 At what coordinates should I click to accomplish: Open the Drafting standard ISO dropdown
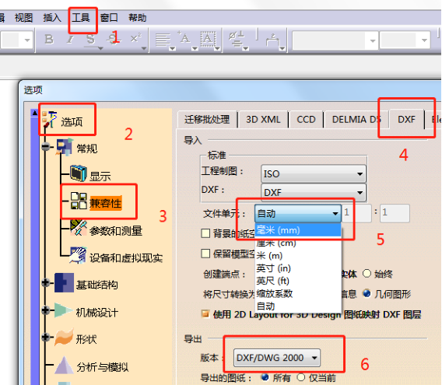[x=314, y=173]
